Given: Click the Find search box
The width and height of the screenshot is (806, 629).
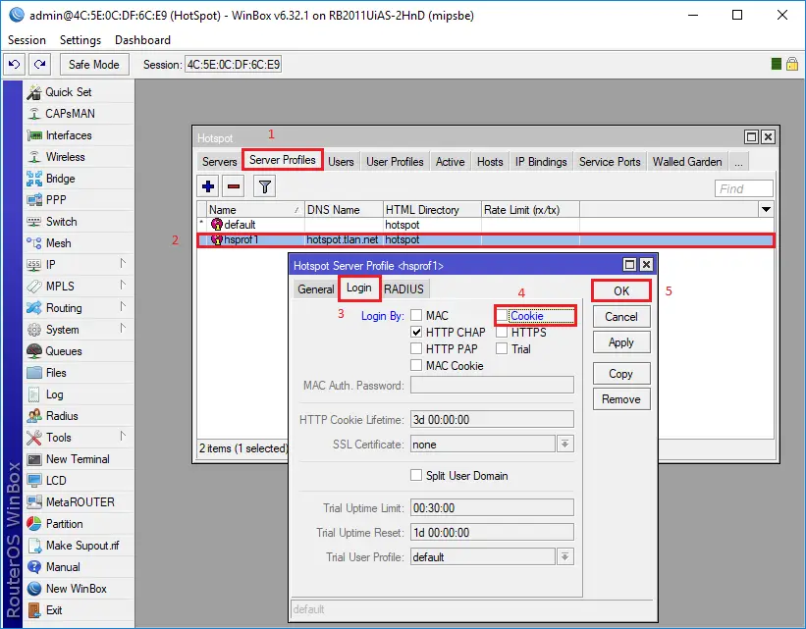Looking at the screenshot, I should (744, 188).
